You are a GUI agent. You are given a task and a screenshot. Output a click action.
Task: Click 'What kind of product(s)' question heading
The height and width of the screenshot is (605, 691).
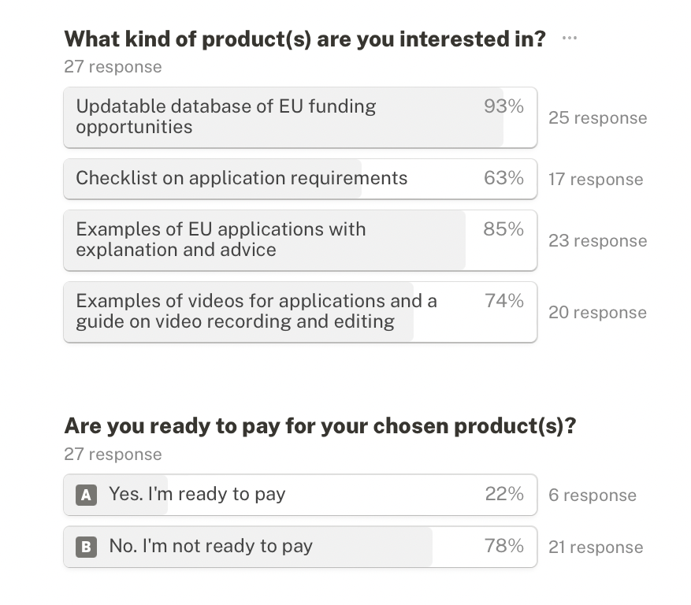305,39
